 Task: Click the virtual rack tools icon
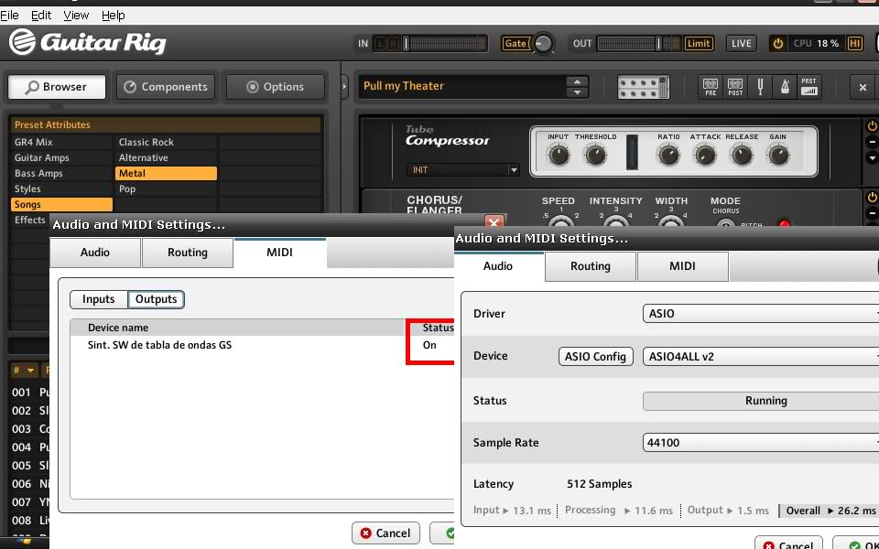pos(644,87)
